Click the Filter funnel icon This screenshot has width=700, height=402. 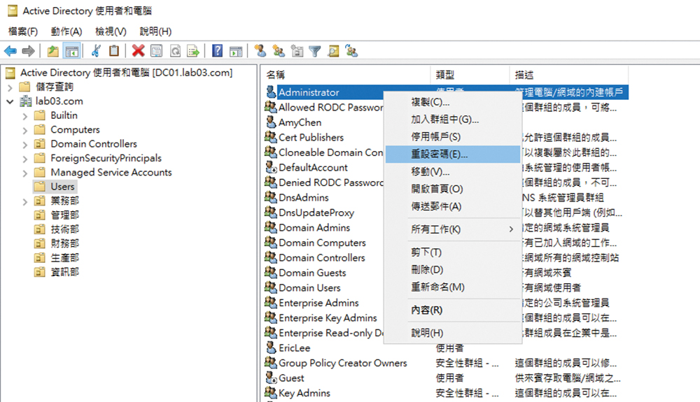click(315, 51)
